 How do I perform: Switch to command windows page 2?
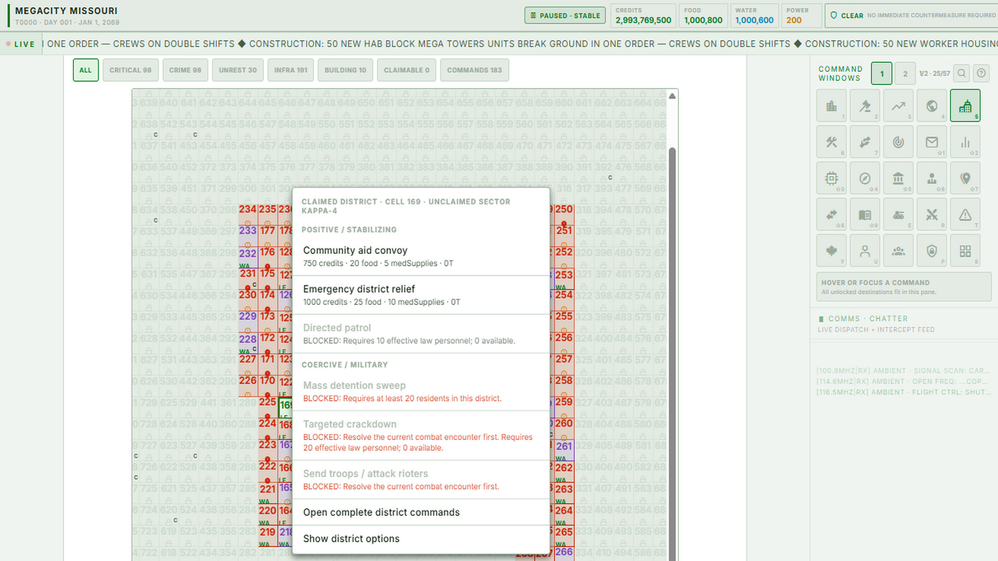tap(905, 73)
